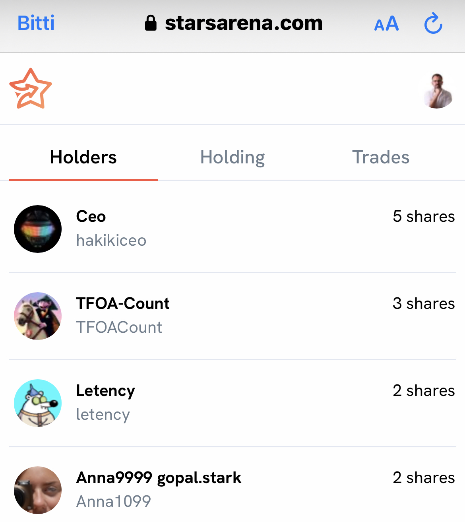The height and width of the screenshot is (522, 465).
Task: Reload the page with refresh icon
Action: pos(433,23)
